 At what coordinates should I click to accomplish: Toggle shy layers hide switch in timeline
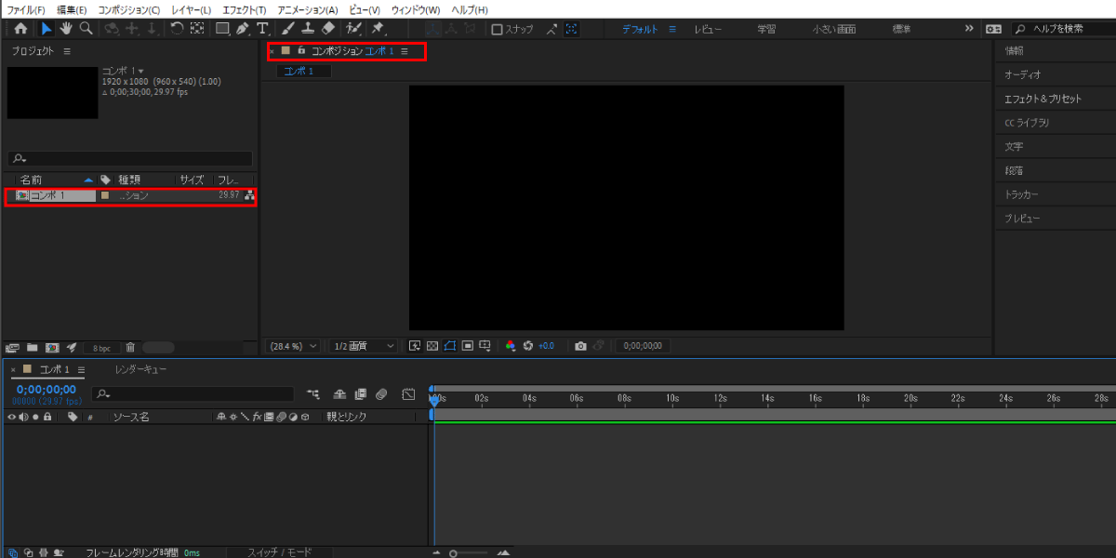coord(340,394)
